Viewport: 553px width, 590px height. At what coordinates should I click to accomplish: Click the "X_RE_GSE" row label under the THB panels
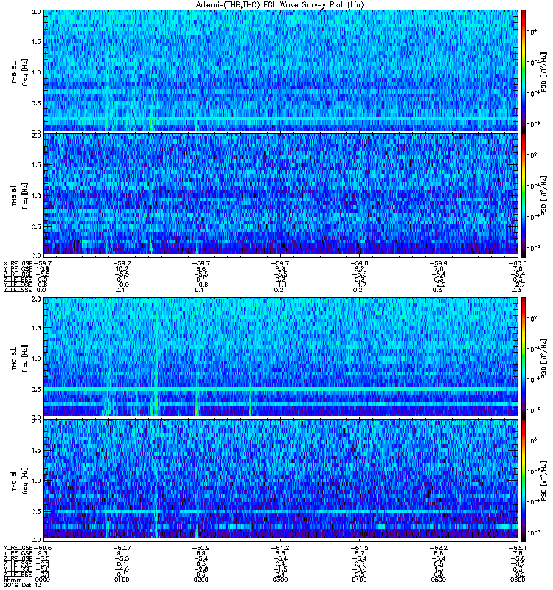coord(18,263)
